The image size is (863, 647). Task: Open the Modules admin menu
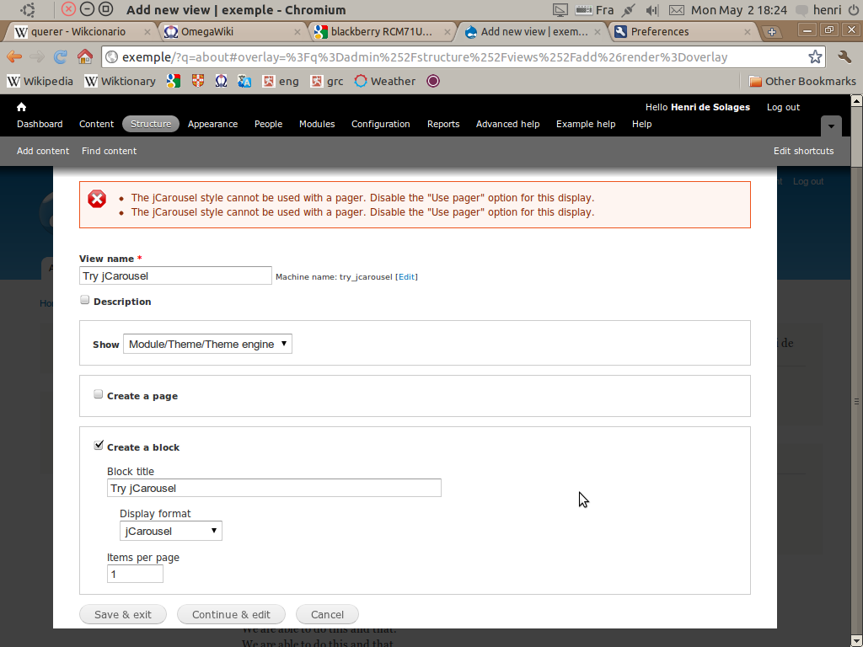click(317, 124)
